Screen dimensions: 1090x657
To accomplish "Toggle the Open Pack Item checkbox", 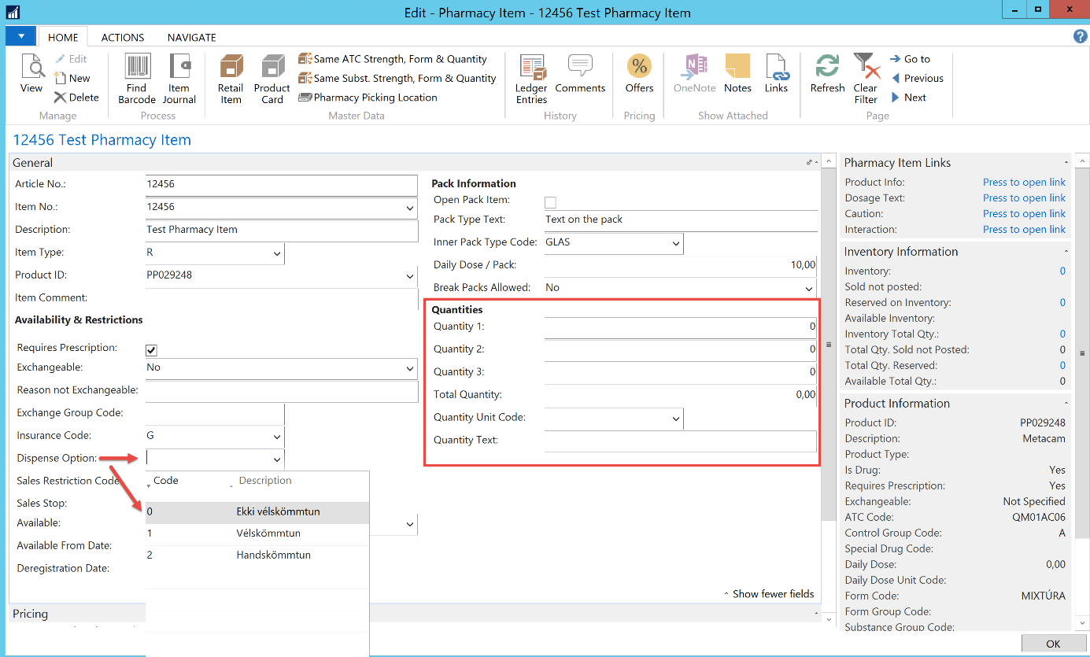I will (x=551, y=202).
